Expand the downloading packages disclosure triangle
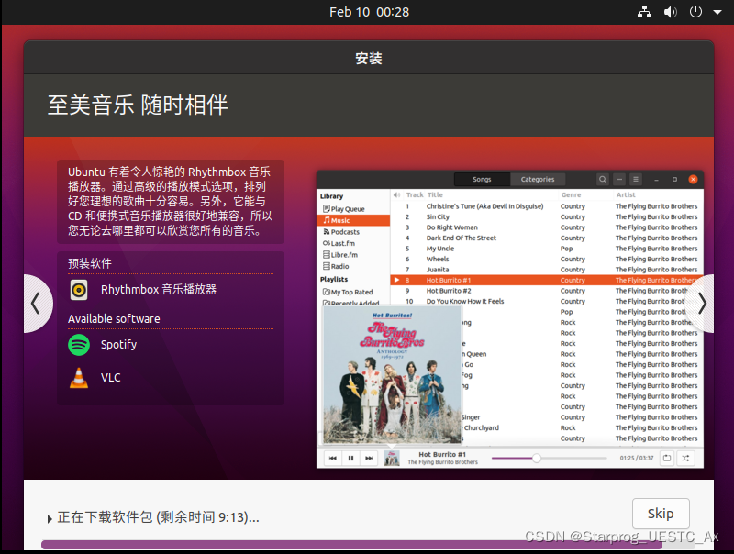The width and height of the screenshot is (734, 554). point(50,518)
